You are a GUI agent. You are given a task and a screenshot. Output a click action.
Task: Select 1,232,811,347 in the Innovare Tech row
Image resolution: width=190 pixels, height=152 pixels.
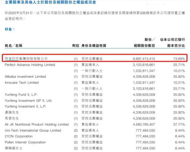point(144,83)
